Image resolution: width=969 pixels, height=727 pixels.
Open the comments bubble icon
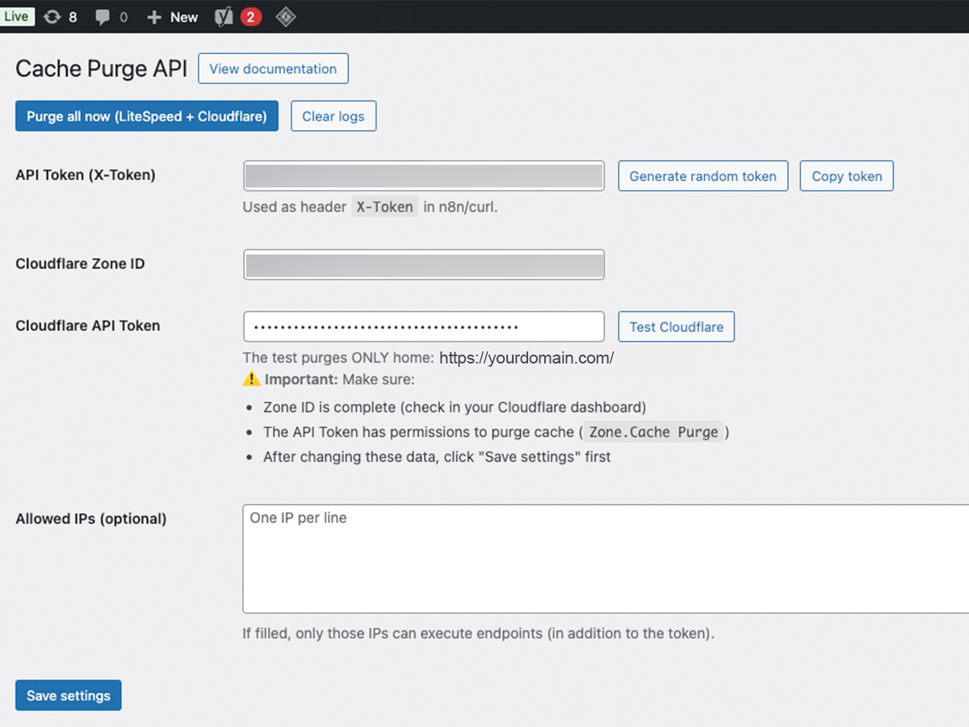tap(103, 17)
